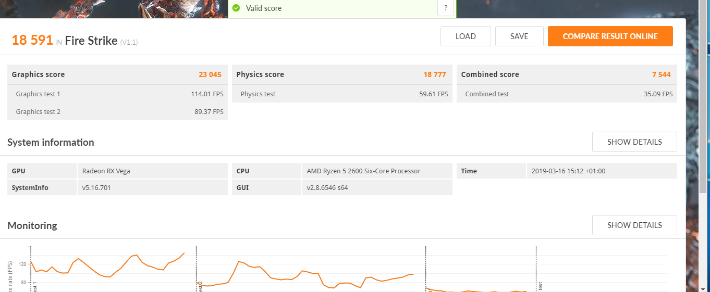710x292 pixels.
Task: Click the Physics score value 18 777
Action: [435, 74]
